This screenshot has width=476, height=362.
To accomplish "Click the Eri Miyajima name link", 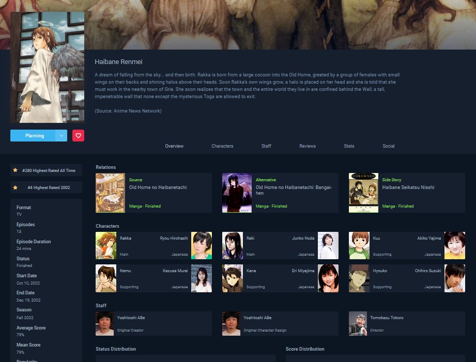I will pos(303,271).
